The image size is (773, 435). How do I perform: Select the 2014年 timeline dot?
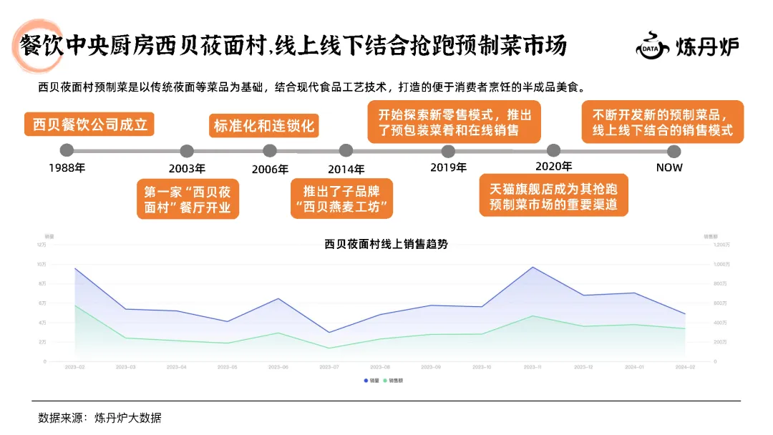tap(346, 151)
